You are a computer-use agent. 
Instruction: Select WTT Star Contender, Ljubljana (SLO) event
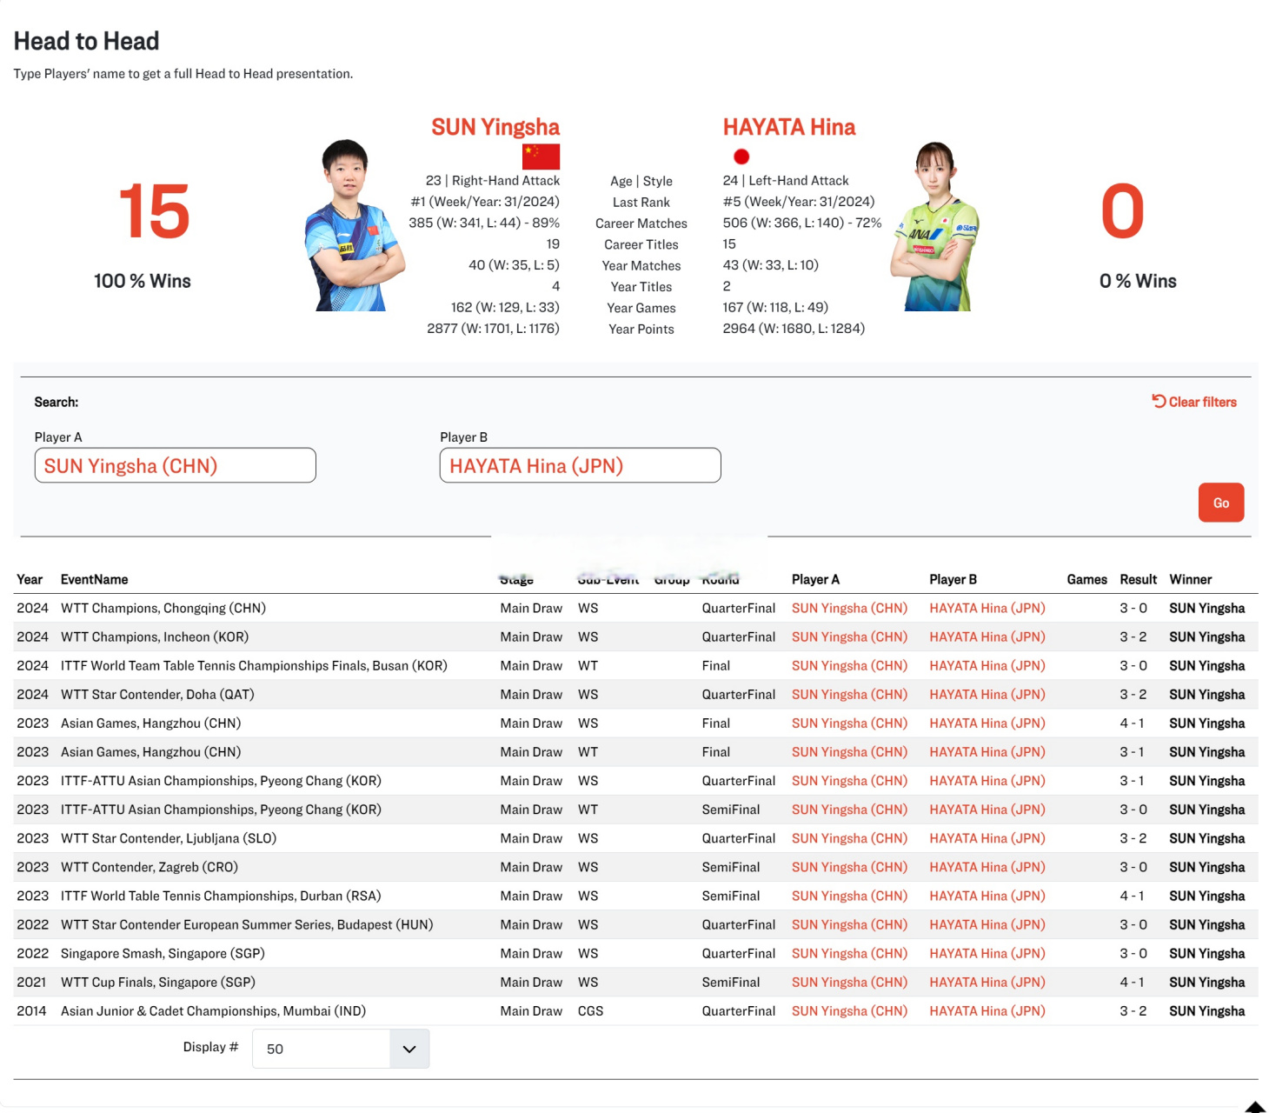coord(169,838)
